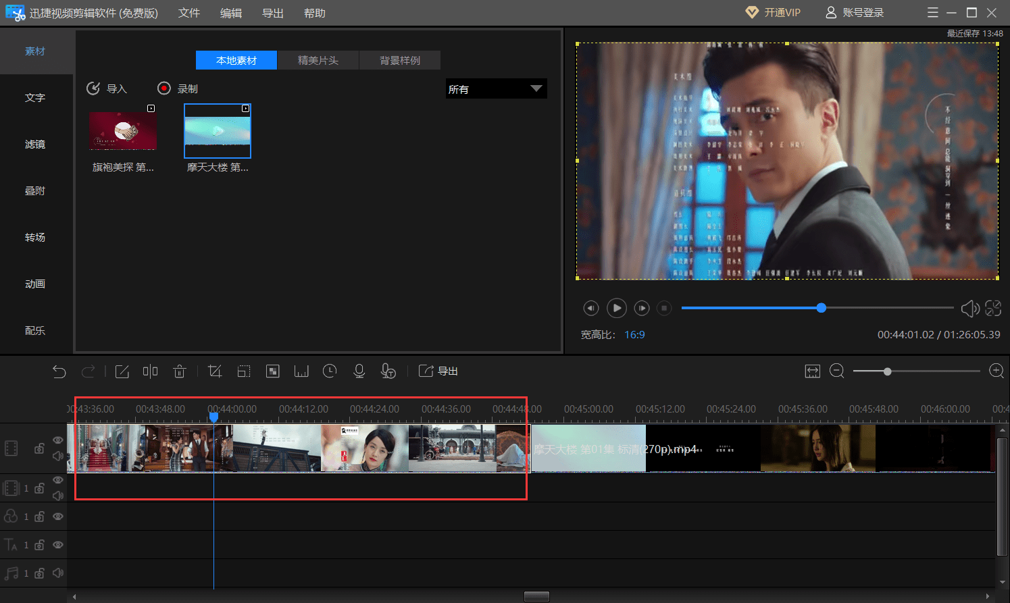Zoom out the timeline with minus icon
The width and height of the screenshot is (1010, 603).
pos(837,371)
